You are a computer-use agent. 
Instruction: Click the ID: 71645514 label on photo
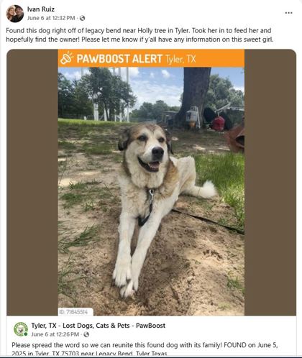tap(73, 312)
